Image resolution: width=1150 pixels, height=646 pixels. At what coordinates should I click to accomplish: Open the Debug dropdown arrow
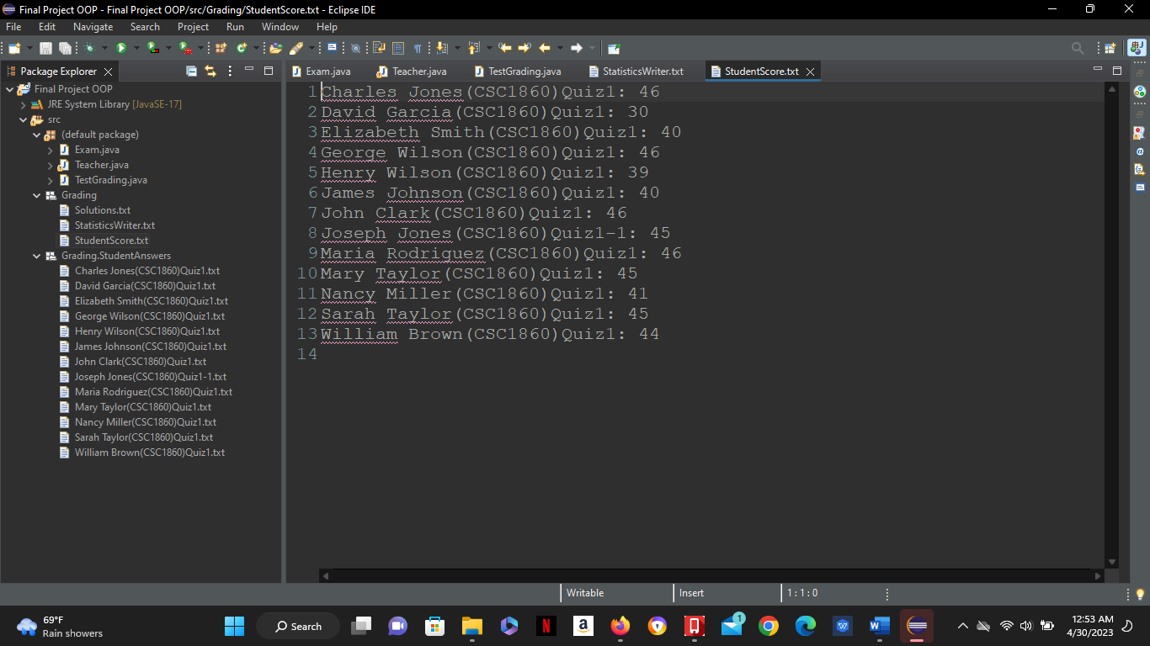pos(105,48)
